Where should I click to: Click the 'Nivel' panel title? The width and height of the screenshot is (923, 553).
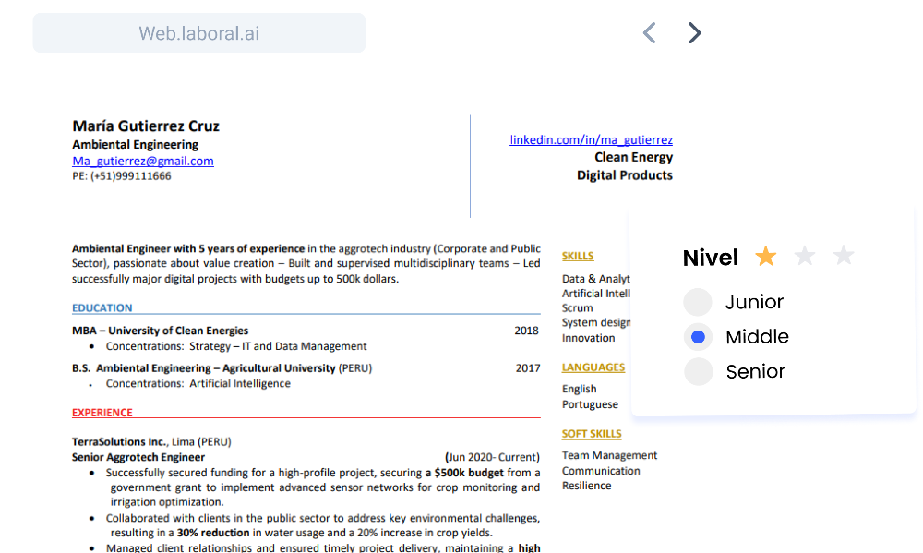[x=711, y=258]
